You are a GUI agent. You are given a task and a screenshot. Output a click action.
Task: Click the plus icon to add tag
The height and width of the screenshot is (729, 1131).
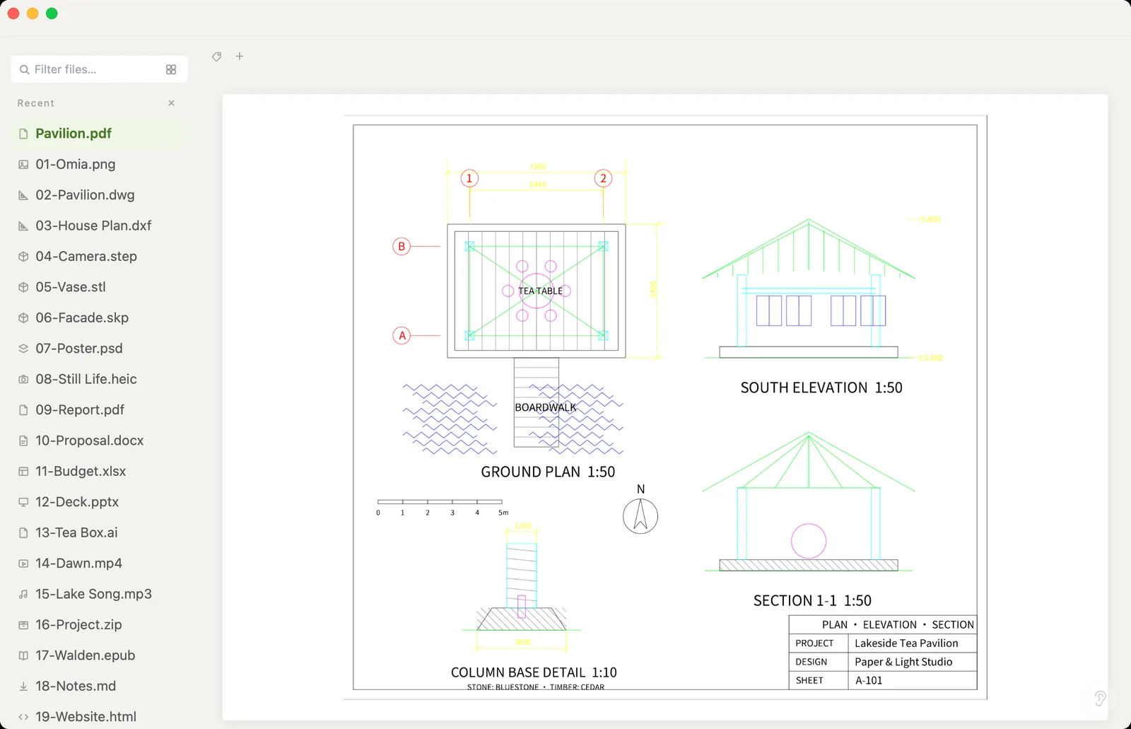point(240,57)
